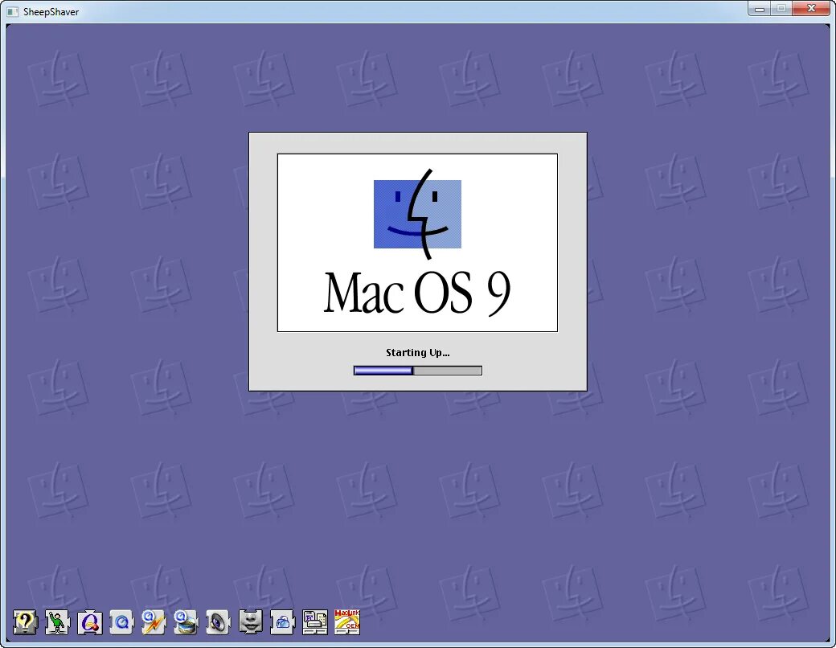Screen dimensions: 836x648
Task: Click the blue padlock security extension icon
Action: [282, 621]
